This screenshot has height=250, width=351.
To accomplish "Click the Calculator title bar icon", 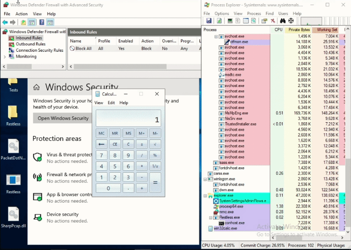I will 97,94.
